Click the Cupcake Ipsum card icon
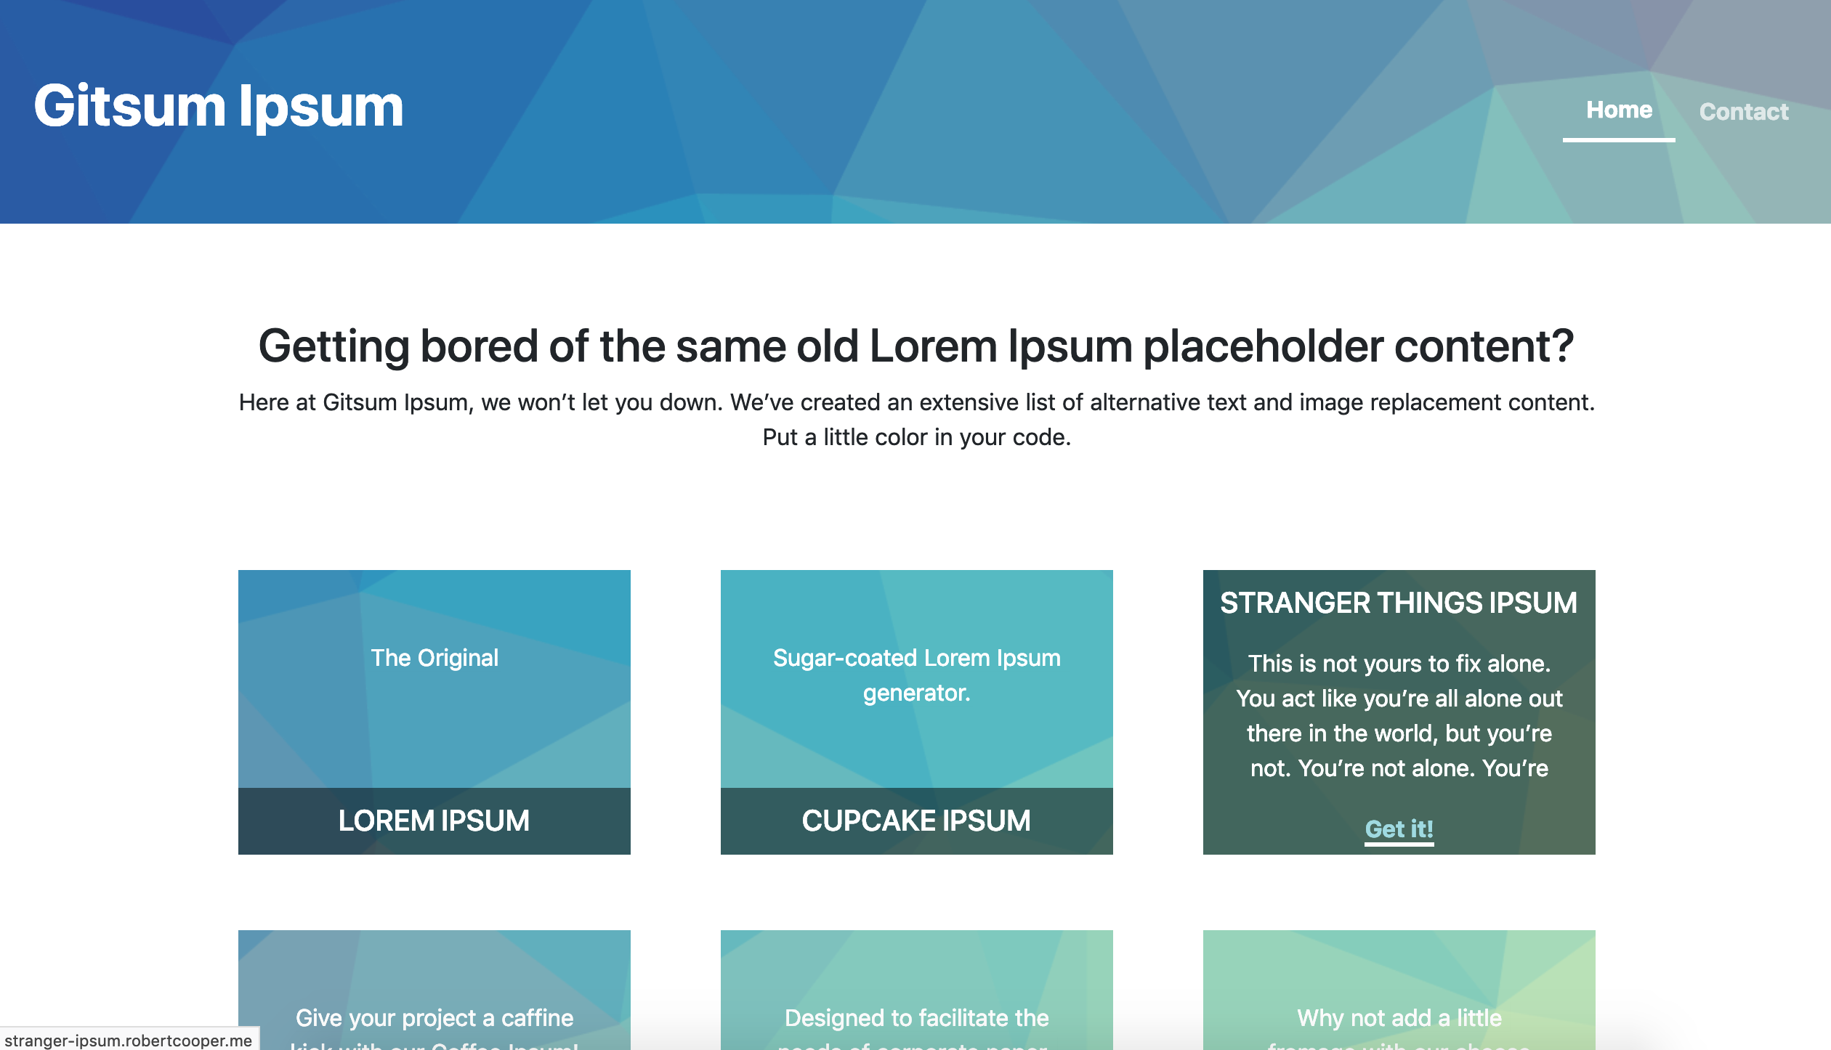 pyautogui.click(x=915, y=712)
